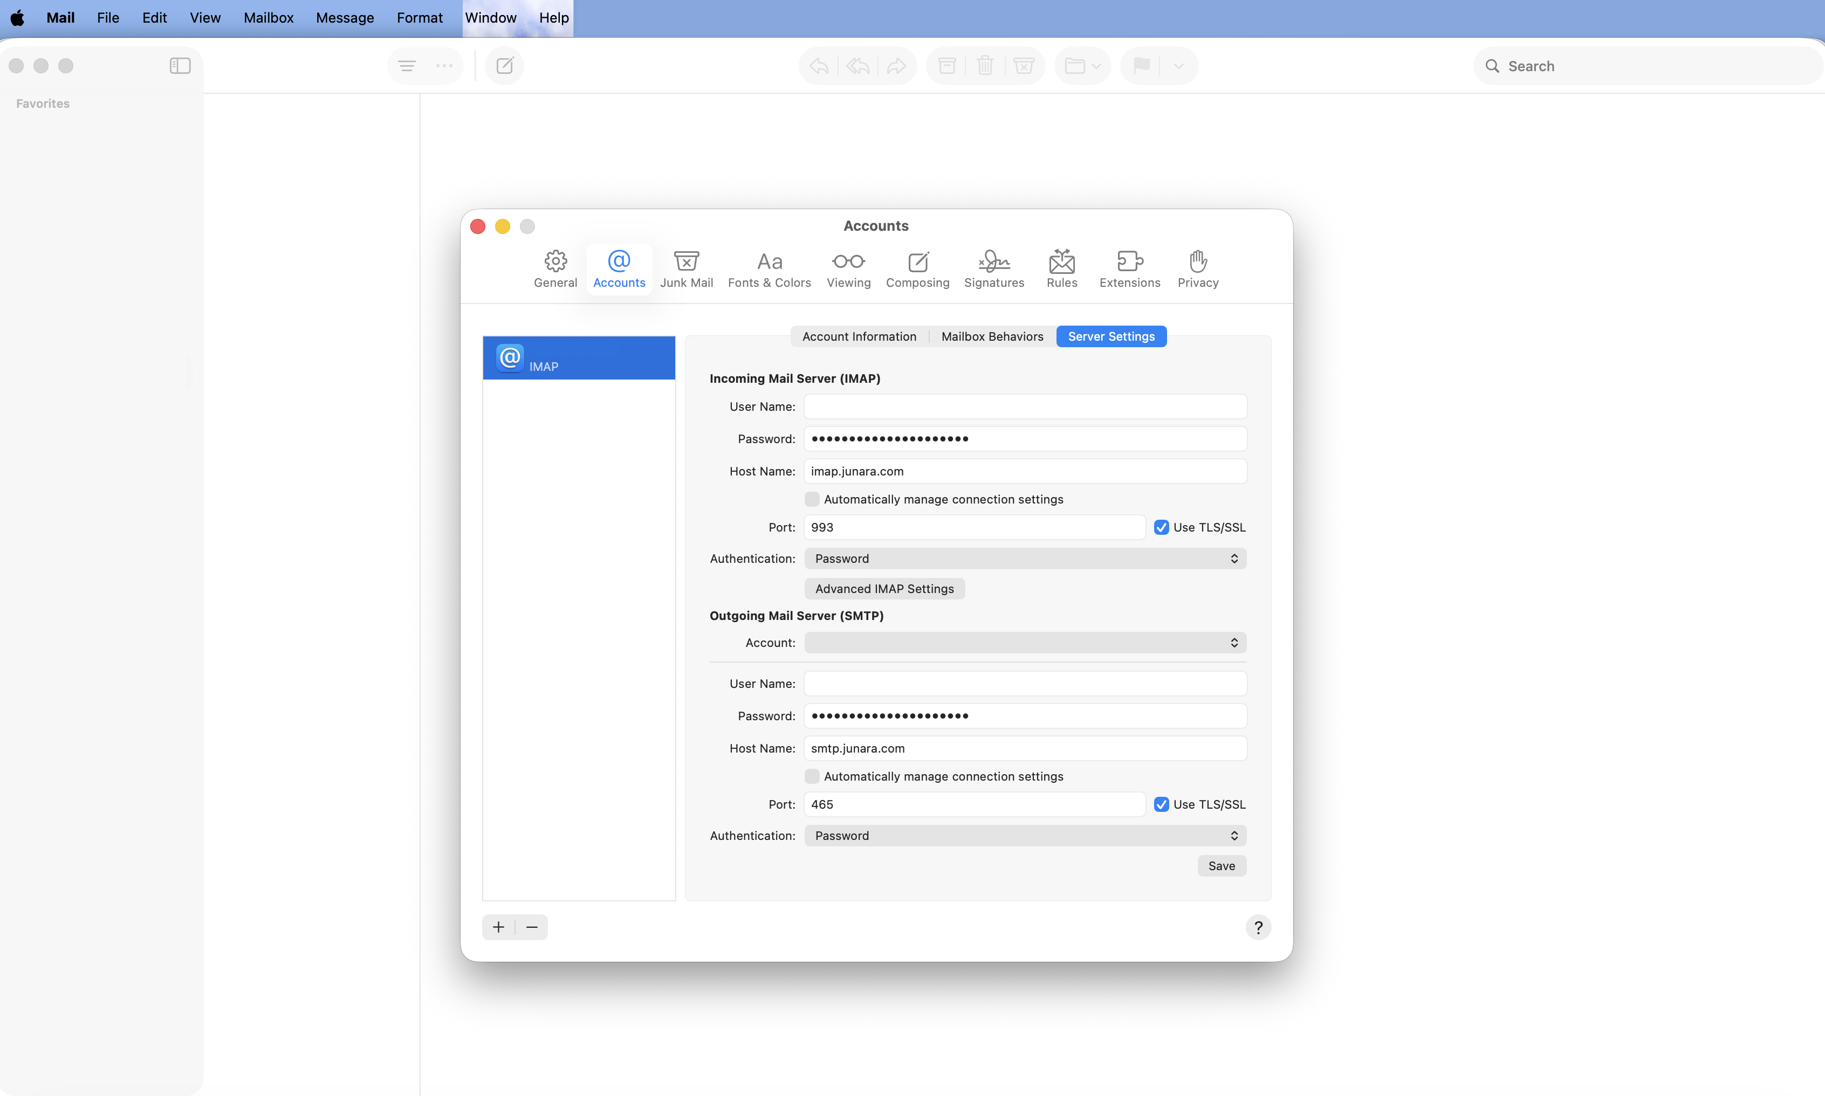The height and width of the screenshot is (1096, 1825).
Task: Switch to Mailbox Behaviors tab
Action: coord(992,336)
